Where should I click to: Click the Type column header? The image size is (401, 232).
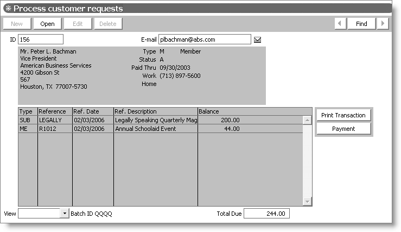coord(28,111)
